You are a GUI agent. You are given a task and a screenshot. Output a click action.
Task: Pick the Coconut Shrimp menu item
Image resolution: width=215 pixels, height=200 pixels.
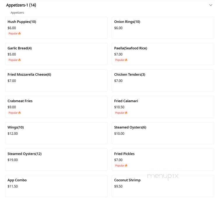163,186
